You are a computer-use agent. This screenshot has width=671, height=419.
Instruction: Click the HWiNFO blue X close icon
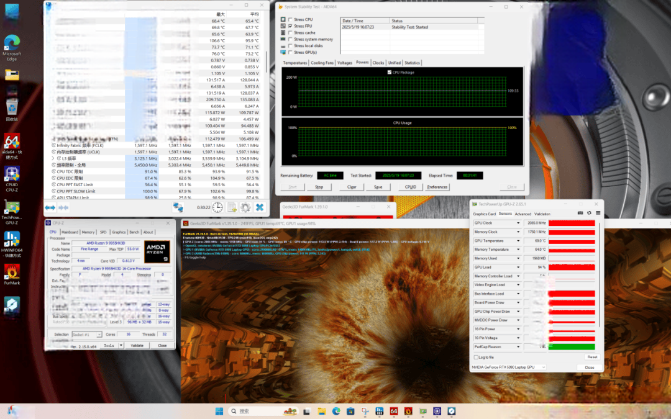click(x=259, y=208)
